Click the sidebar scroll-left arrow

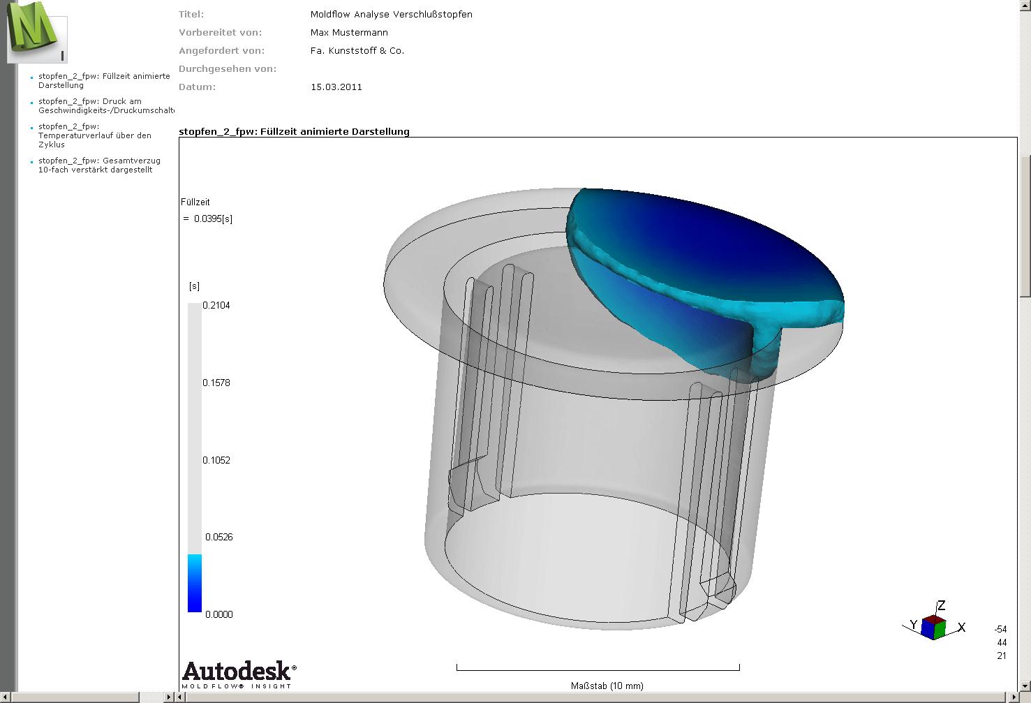[x=6, y=697]
